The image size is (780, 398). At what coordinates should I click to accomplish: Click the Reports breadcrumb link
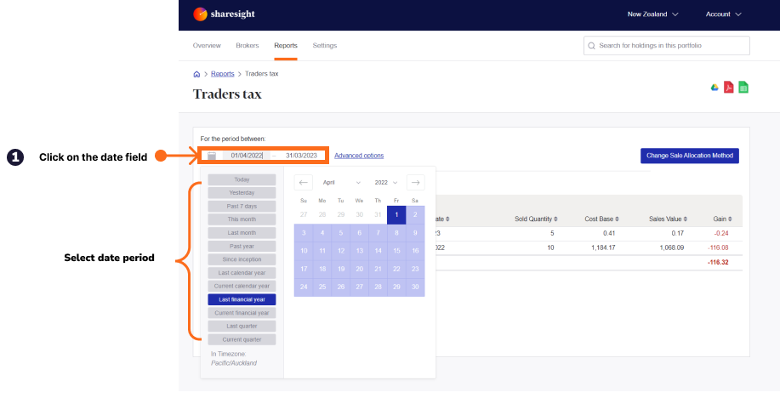tap(222, 74)
